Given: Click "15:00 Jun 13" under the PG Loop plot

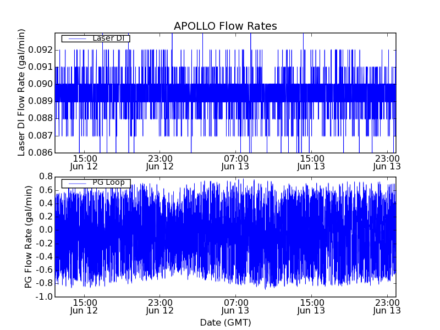Looking at the screenshot, I should click(311, 307).
